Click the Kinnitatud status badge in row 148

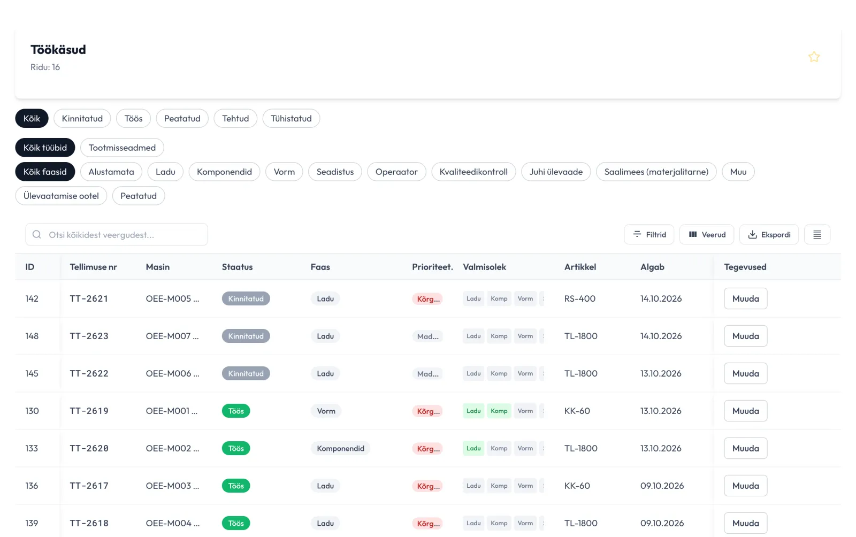point(246,336)
